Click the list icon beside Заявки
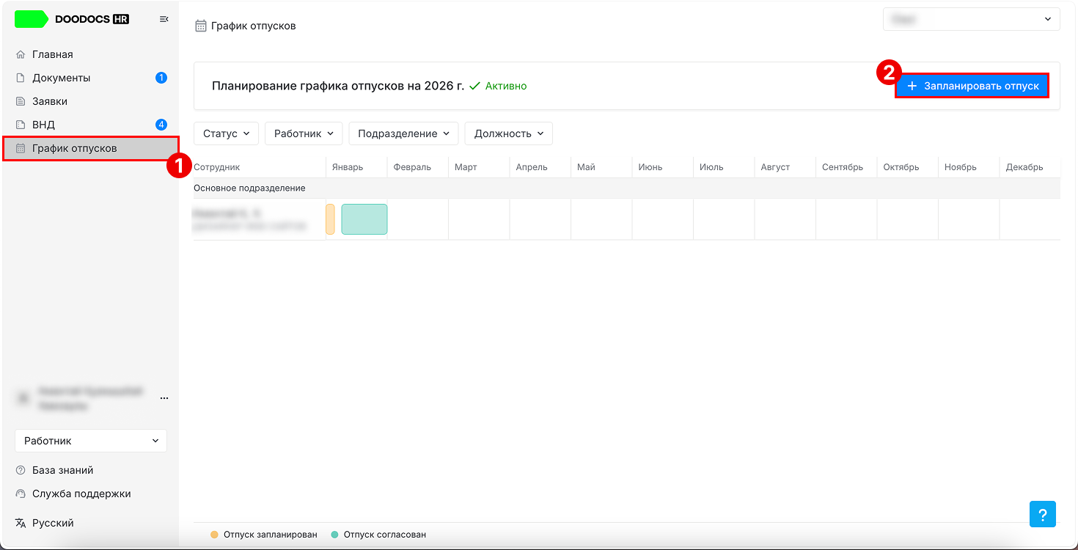Viewport: 1078px width, 550px height. click(21, 101)
